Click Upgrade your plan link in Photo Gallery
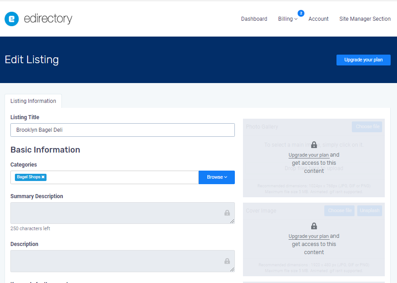Image resolution: width=397 pixels, height=283 pixels. tap(309, 155)
